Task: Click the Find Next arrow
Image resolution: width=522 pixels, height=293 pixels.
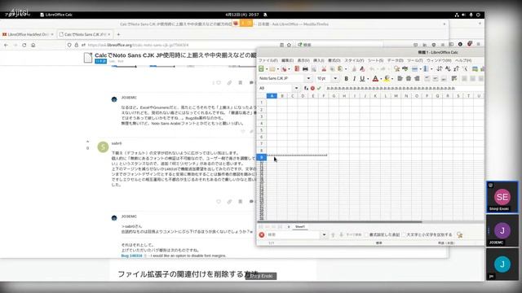Action: [x=341, y=235]
